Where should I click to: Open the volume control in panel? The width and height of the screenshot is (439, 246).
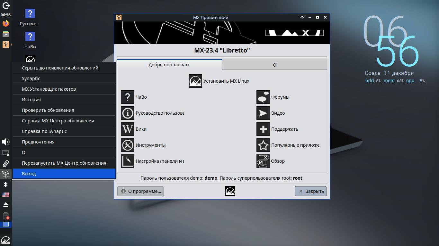click(6, 142)
